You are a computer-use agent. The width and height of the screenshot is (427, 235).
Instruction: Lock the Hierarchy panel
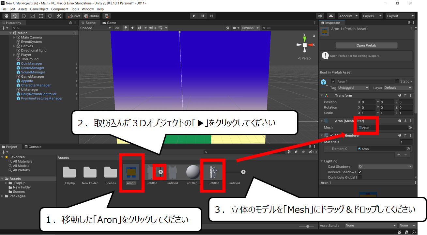(x=70, y=23)
